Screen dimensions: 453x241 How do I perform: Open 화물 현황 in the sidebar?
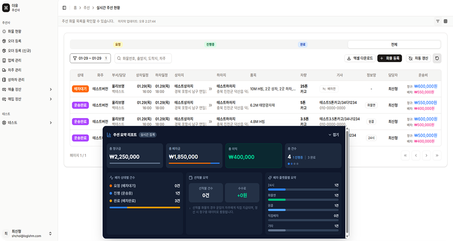pyautogui.click(x=15, y=31)
